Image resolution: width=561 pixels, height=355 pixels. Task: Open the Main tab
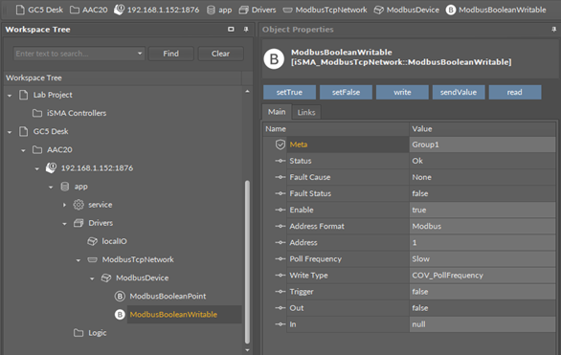(x=277, y=112)
